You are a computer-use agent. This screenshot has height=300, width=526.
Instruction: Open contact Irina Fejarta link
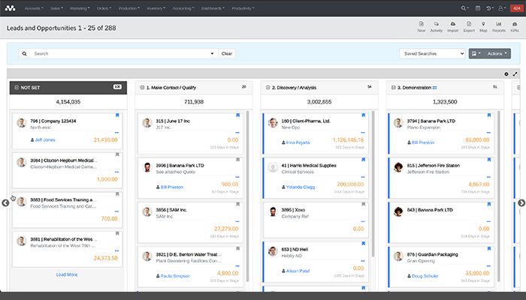(x=298, y=142)
